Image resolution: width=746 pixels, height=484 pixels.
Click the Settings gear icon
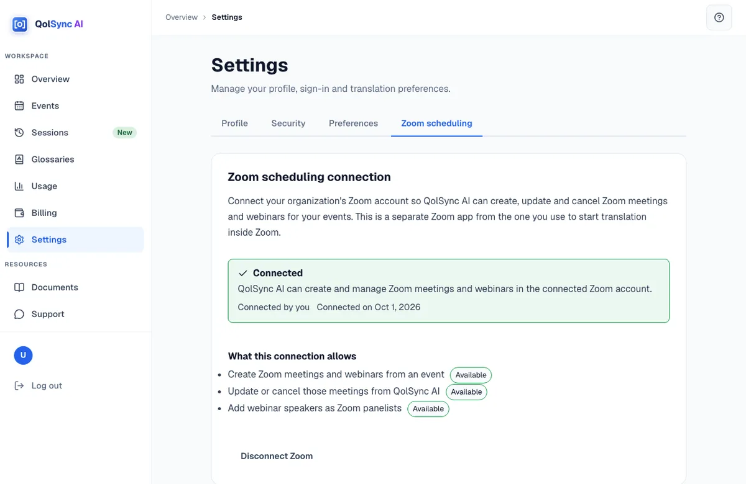pos(19,240)
